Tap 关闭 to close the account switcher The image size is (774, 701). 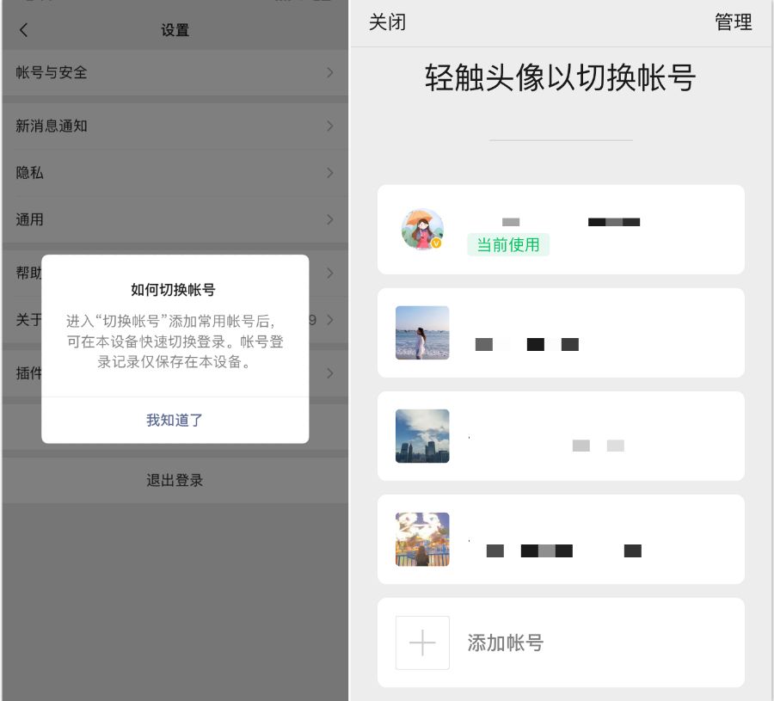pos(388,23)
